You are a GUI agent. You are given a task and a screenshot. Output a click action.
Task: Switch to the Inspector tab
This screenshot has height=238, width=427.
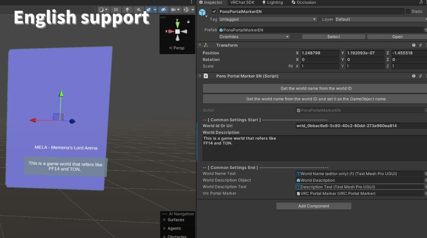(211, 2)
